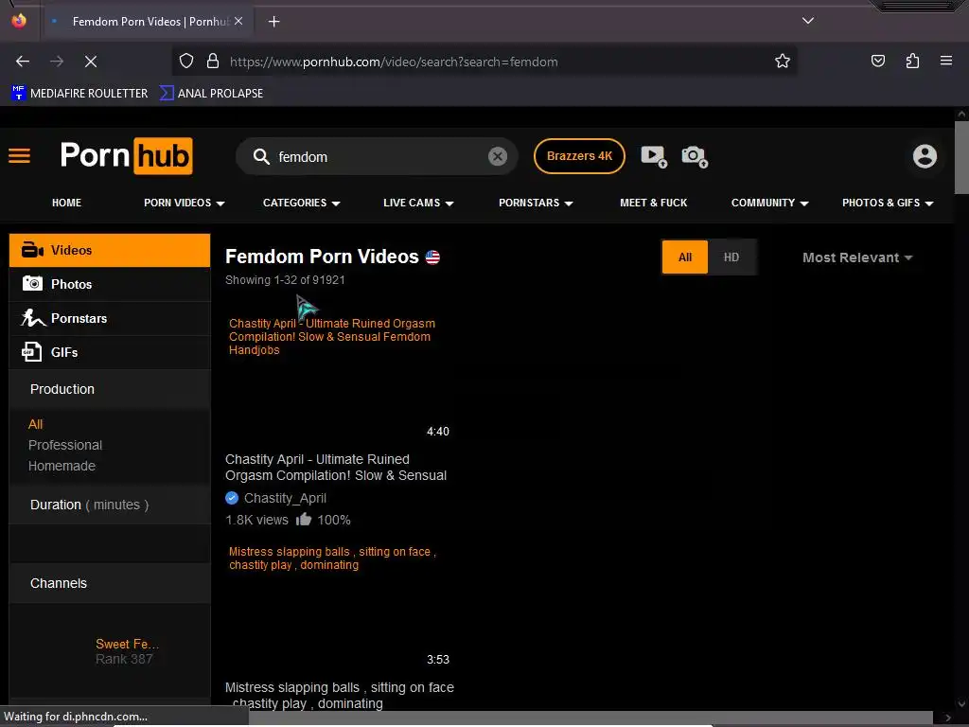Viewport: 969px width, 727px height.
Task: Click the 'Rank 387' text
Action: [x=124, y=659]
